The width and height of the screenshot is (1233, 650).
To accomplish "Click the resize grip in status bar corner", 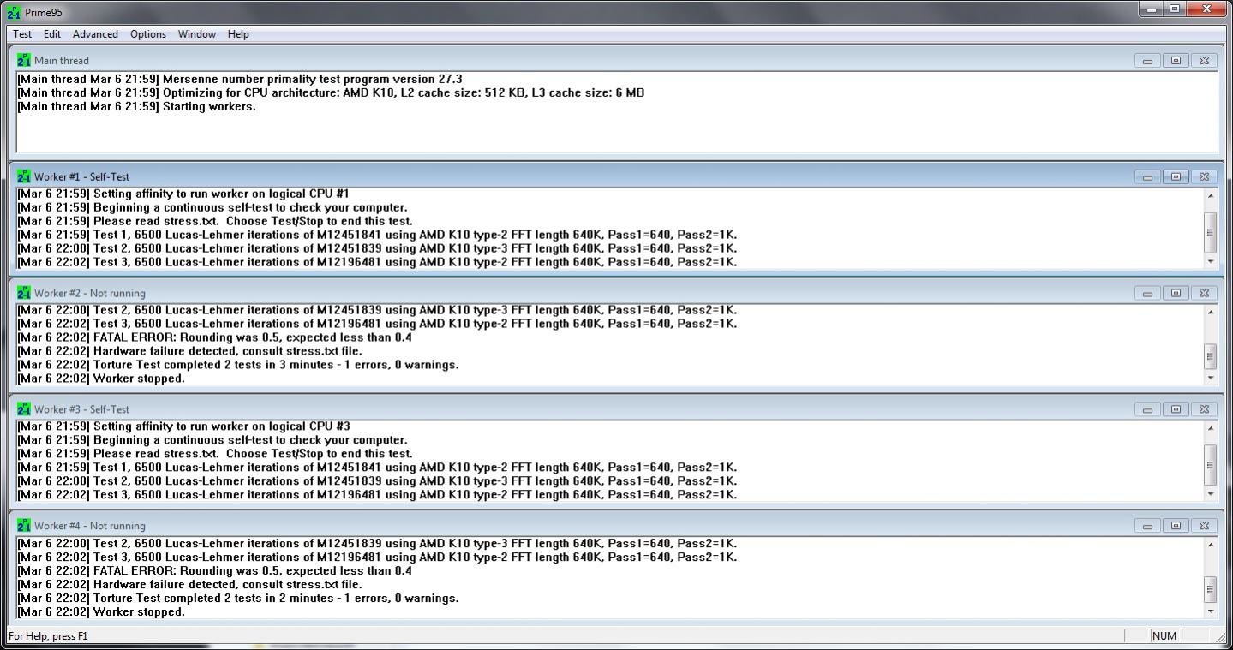I will coord(1221,638).
